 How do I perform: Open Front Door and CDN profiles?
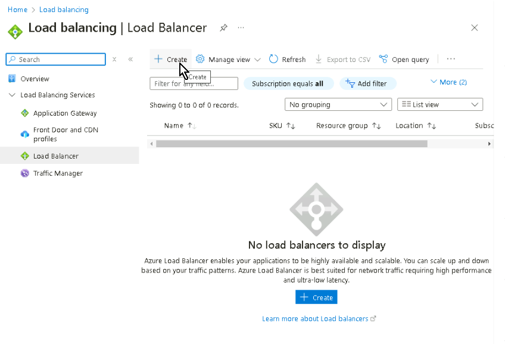pos(66,134)
